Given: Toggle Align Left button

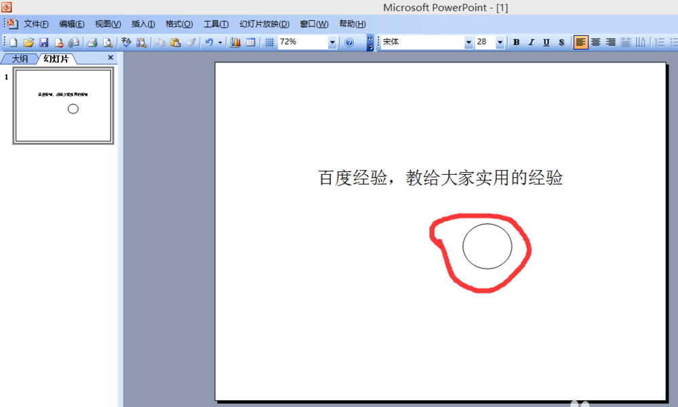Looking at the screenshot, I should tap(581, 43).
